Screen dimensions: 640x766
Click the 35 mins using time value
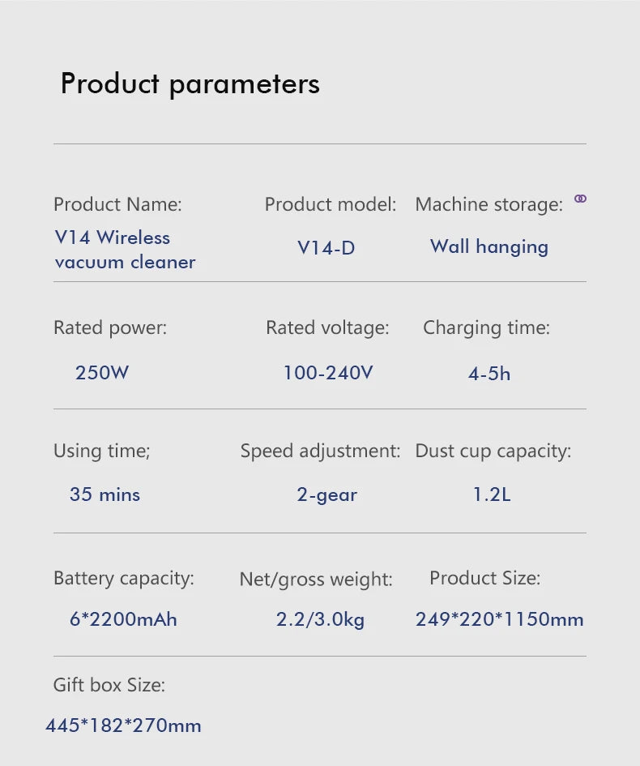coord(105,494)
